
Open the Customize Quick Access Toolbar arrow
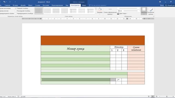coord(15,2)
